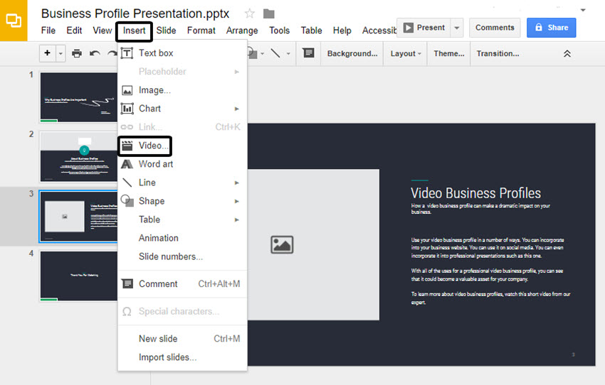Image resolution: width=605 pixels, height=385 pixels.
Task: Choose Text box from Insert menu
Action: pyautogui.click(x=182, y=53)
